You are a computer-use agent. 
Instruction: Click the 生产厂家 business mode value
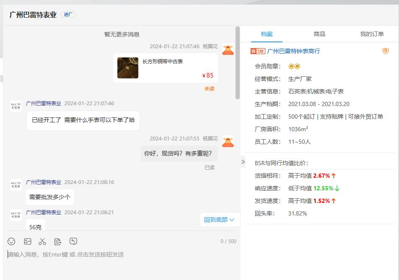click(x=300, y=79)
